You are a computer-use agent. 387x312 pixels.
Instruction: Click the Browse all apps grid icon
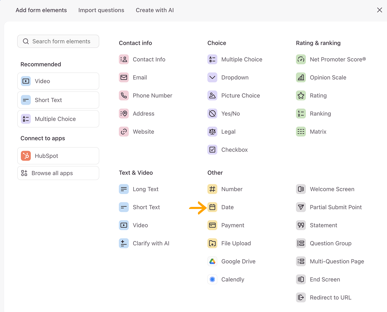[x=24, y=173]
